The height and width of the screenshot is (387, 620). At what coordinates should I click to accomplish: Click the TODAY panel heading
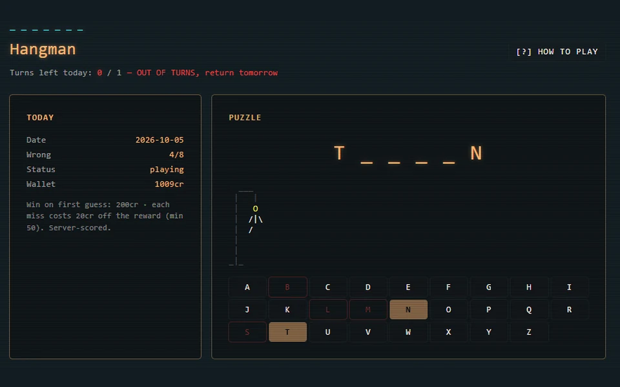tap(40, 117)
